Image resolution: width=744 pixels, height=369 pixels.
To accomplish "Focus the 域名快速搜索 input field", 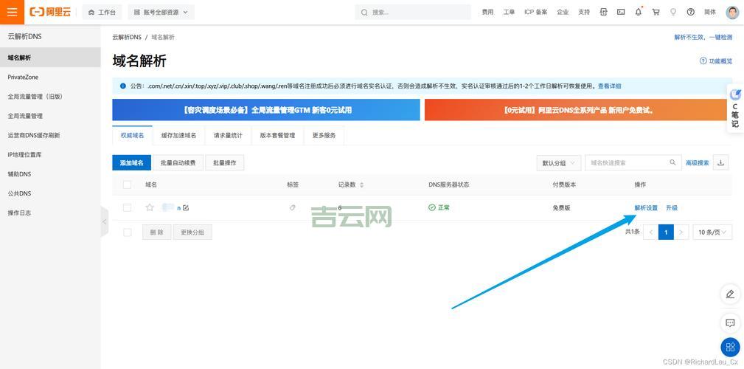I will (633, 162).
